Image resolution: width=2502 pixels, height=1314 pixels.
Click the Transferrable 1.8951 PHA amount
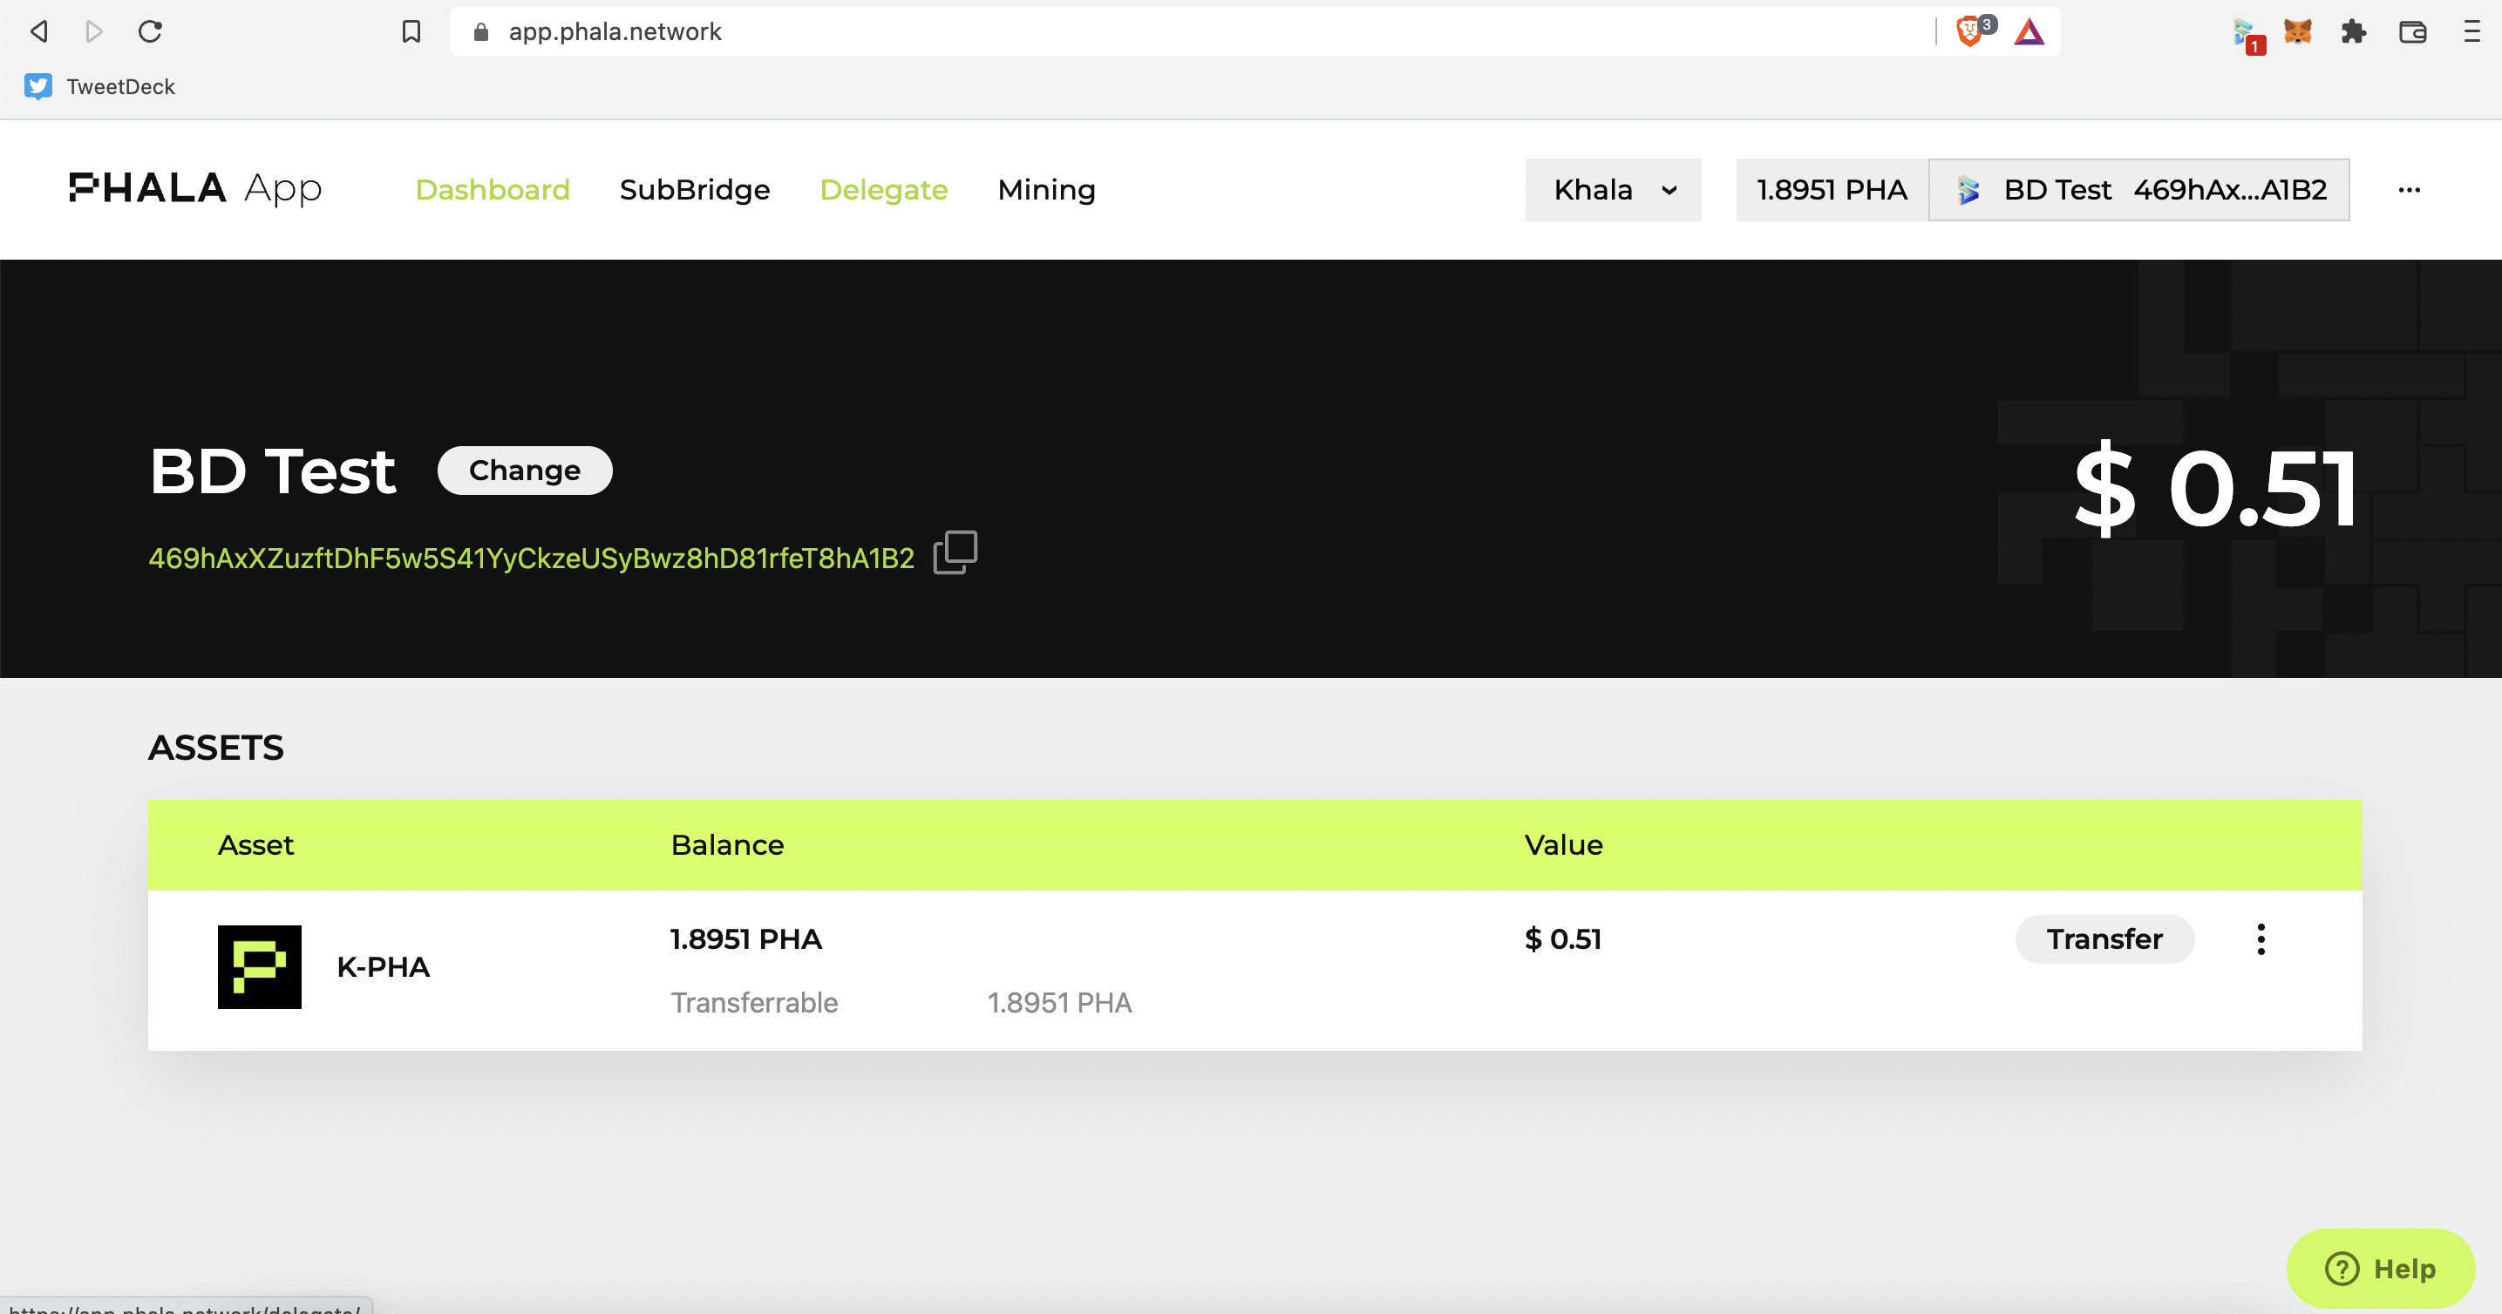coord(1060,1002)
